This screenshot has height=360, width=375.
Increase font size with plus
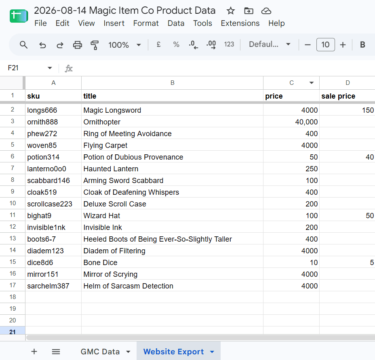tap(343, 45)
